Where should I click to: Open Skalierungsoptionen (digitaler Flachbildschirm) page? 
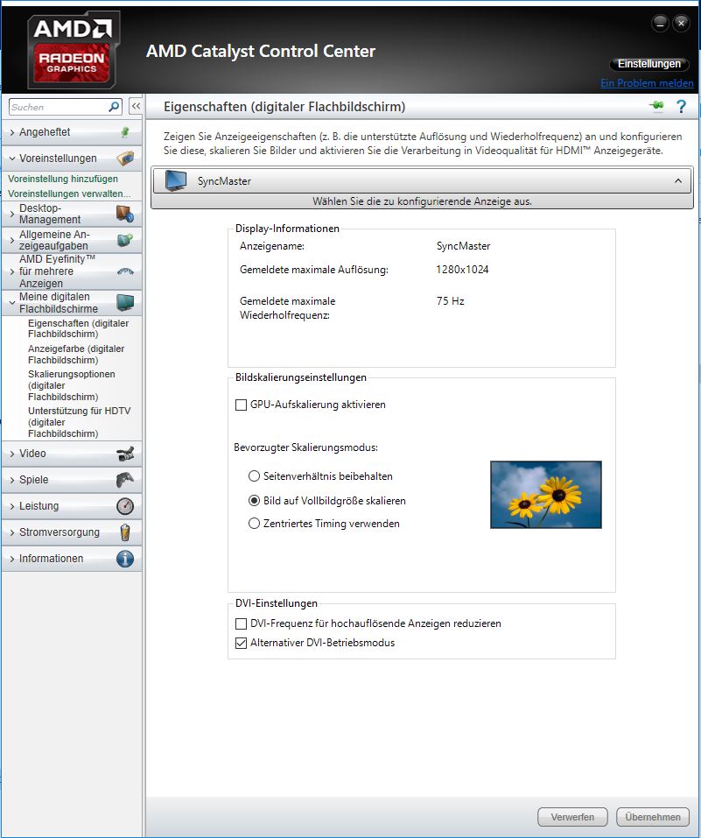[x=71, y=385]
